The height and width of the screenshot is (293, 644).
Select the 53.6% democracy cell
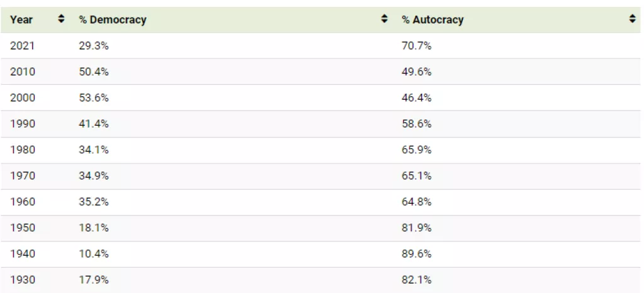click(94, 98)
